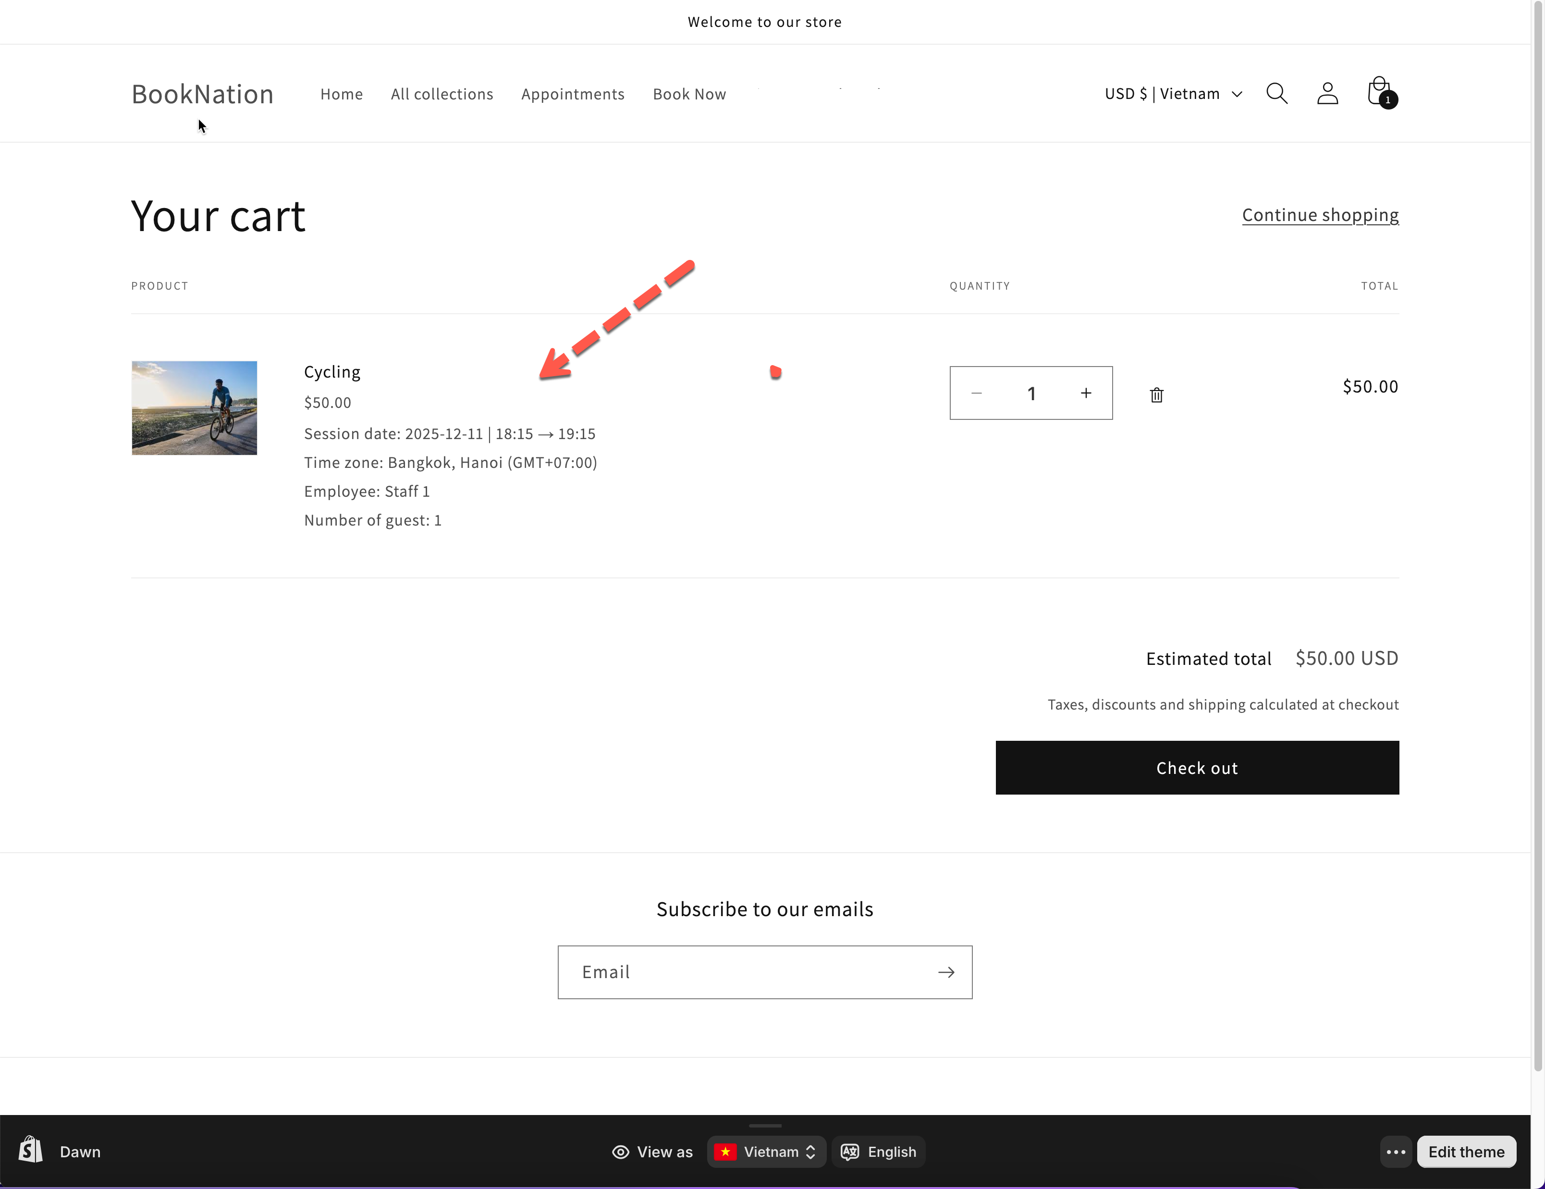Increase quantity with plus button

pyautogui.click(x=1085, y=393)
